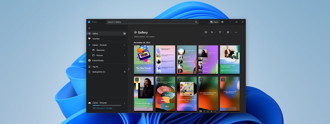Click the search magnifier icon

click(196, 22)
